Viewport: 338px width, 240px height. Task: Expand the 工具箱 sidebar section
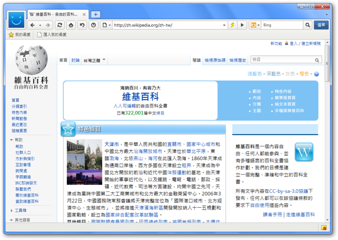coord(11,210)
